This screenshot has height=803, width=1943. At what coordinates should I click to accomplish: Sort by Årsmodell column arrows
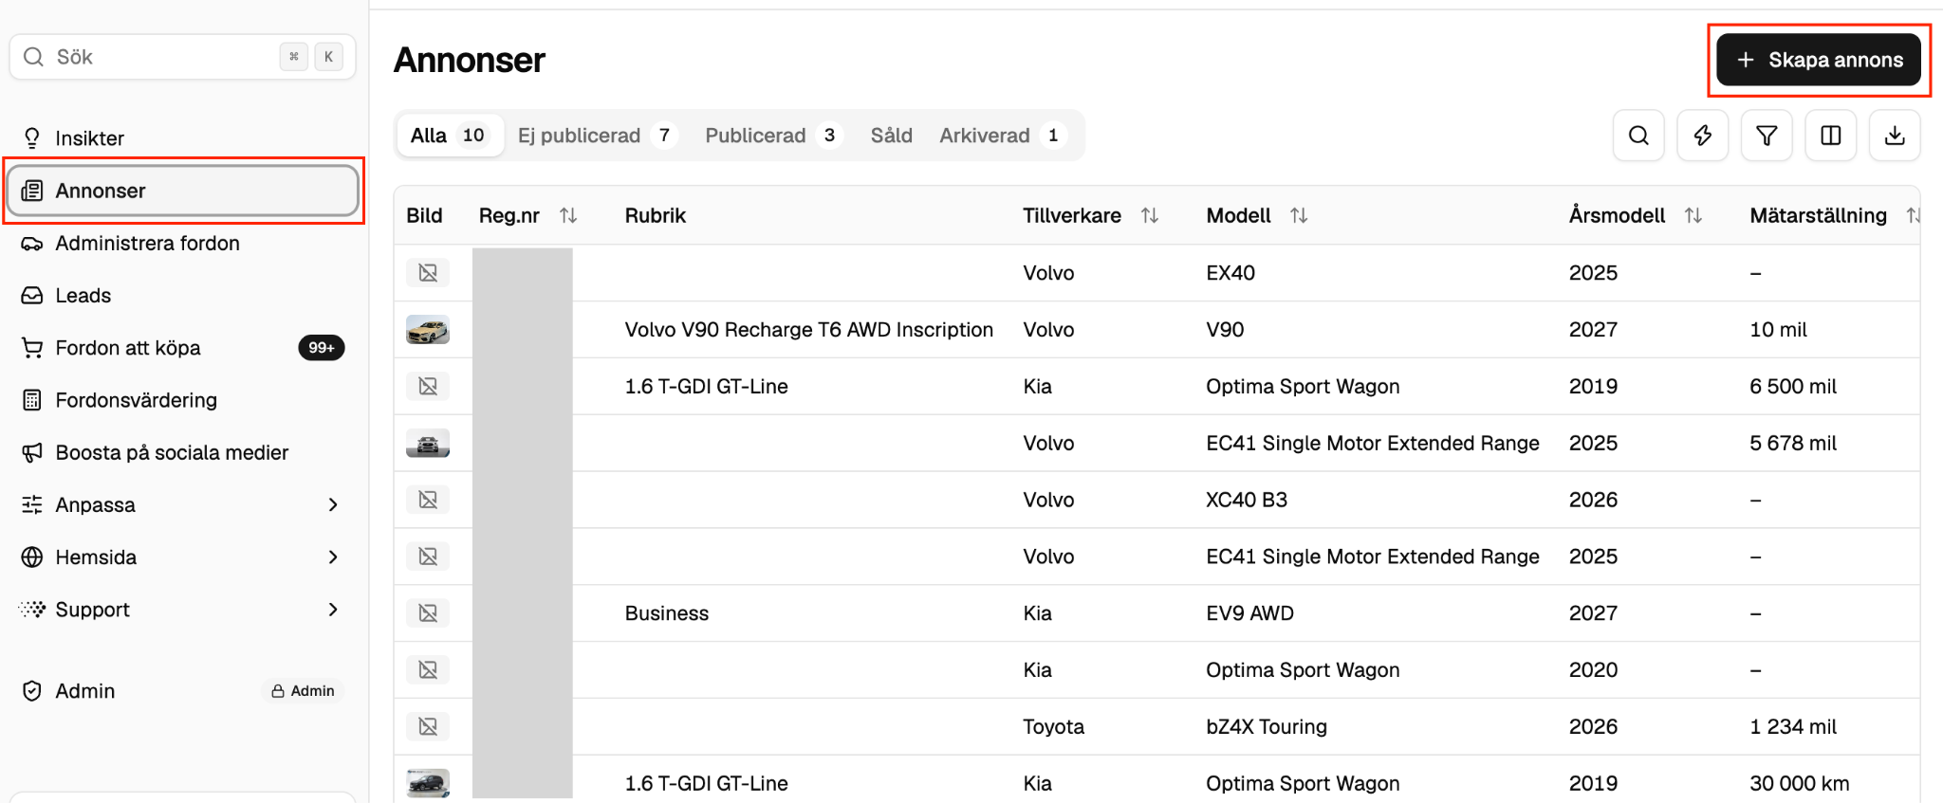[1693, 216]
